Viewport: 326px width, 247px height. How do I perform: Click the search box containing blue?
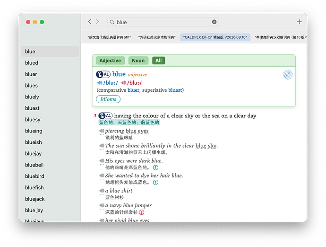click(x=163, y=22)
